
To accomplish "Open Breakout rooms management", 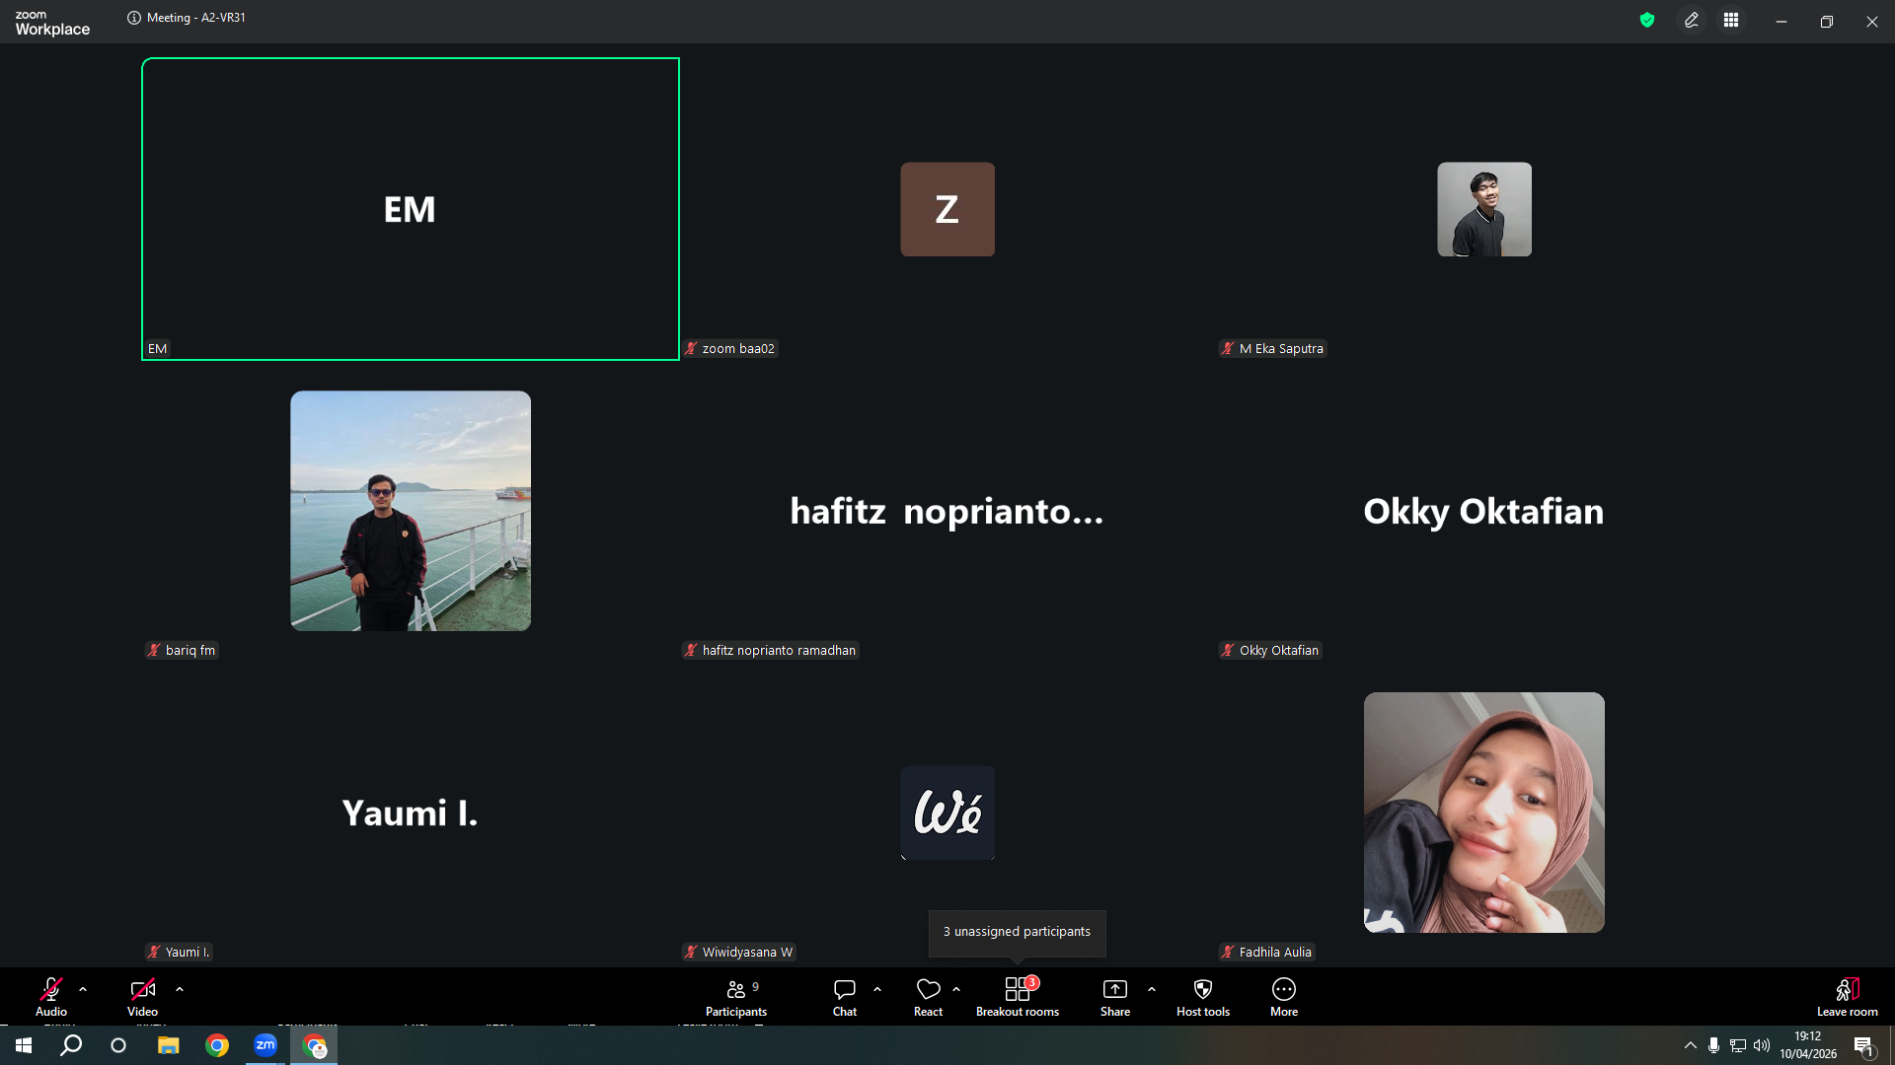I will [x=1018, y=997].
